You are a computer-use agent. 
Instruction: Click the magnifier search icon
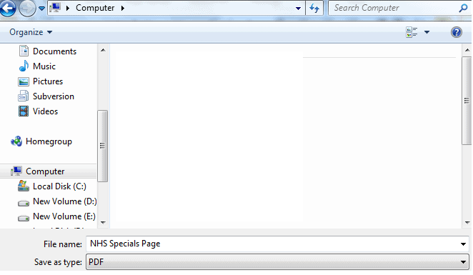point(463,8)
